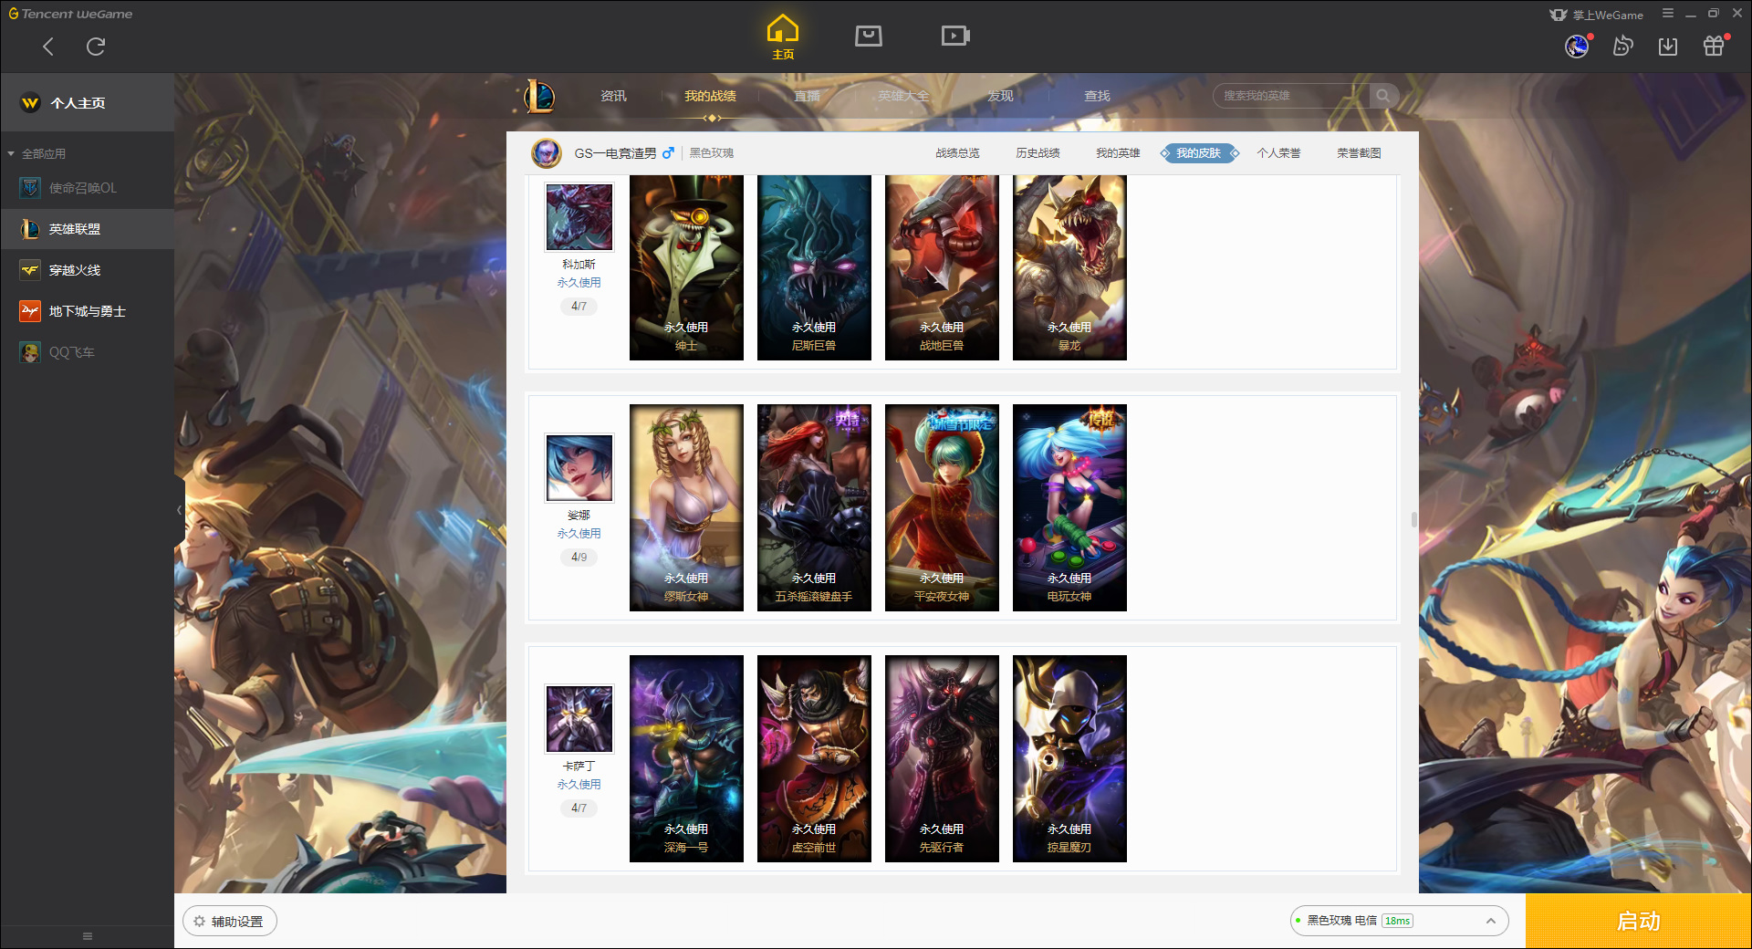Viewport: 1752px width, 949px height.
Task: Click the search magnifier button
Action: (1383, 96)
